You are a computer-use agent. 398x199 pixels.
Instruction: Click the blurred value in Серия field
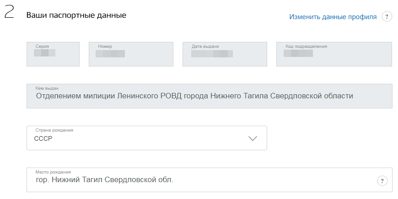45,53
